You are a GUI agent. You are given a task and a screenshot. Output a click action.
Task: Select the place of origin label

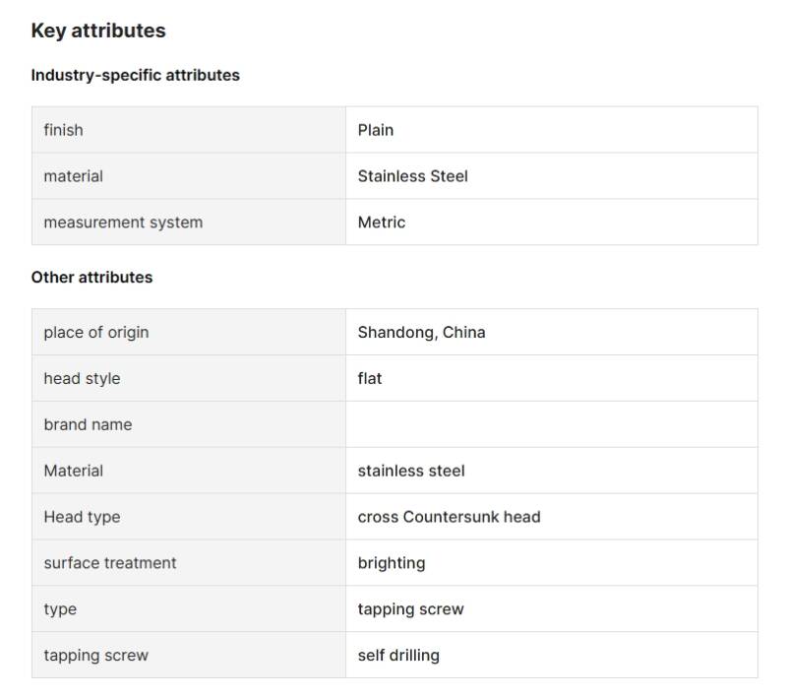tap(96, 333)
